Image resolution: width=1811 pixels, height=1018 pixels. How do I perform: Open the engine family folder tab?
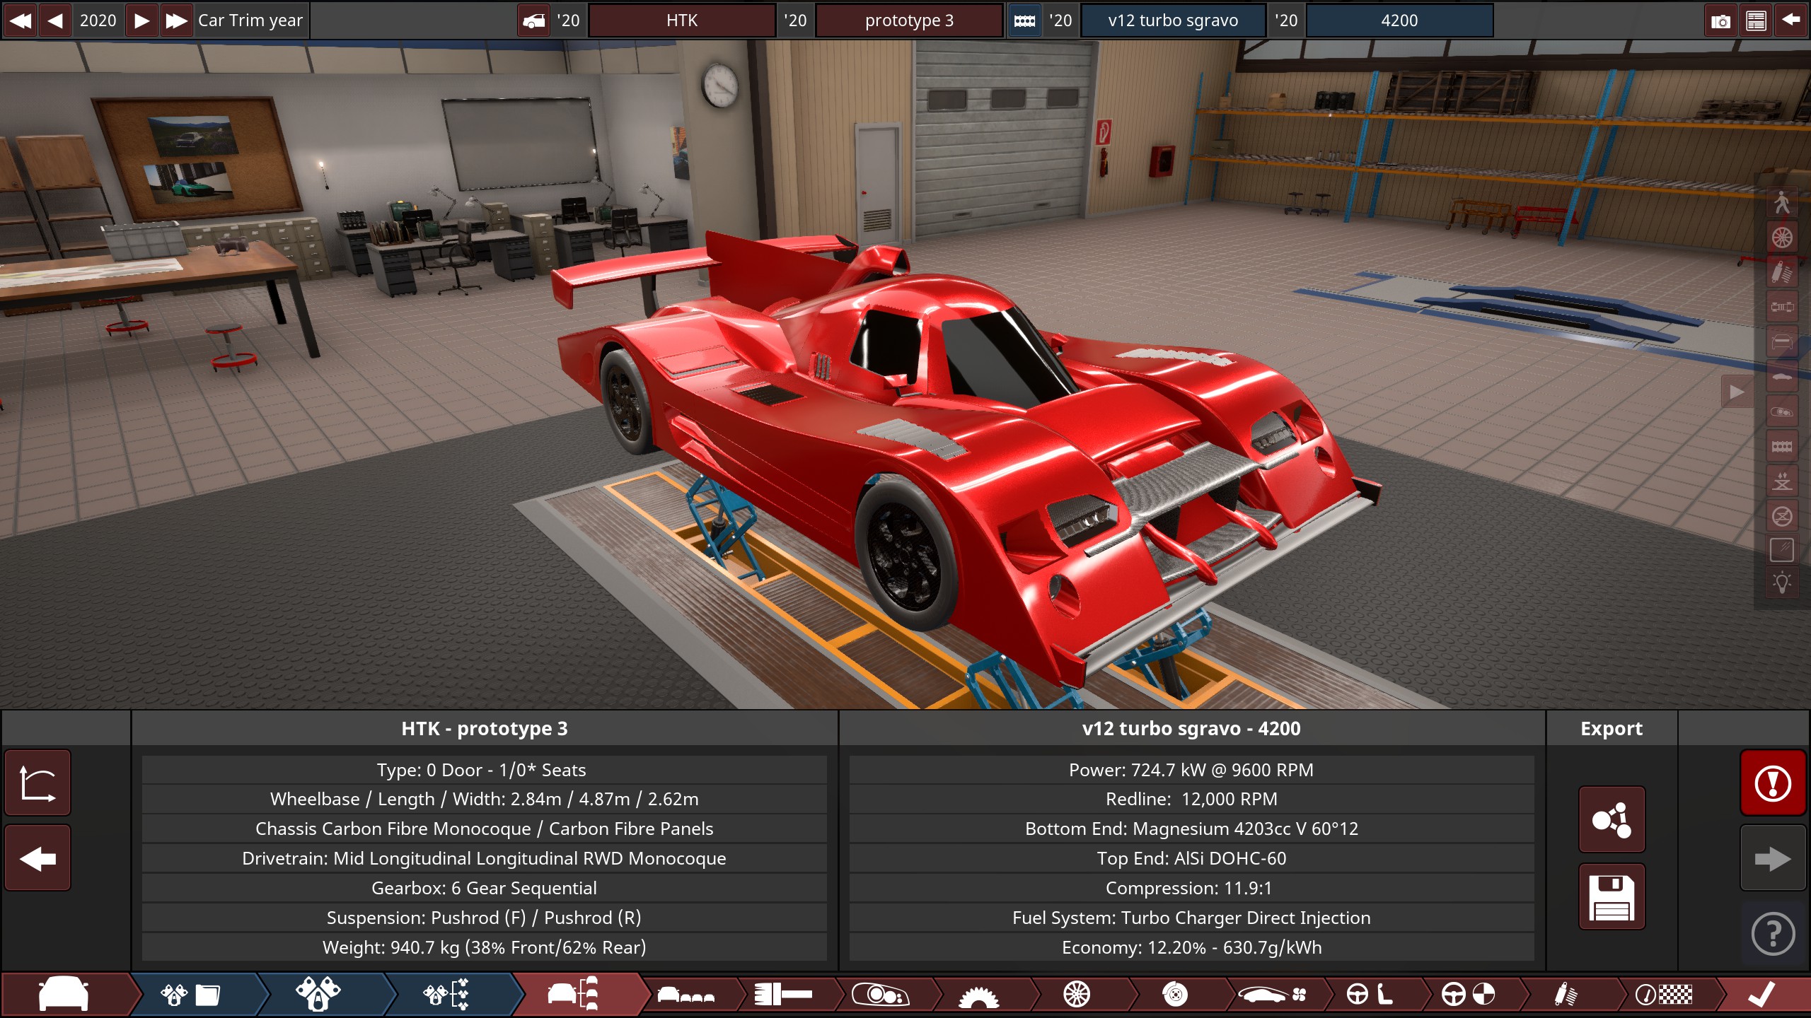pos(191,995)
